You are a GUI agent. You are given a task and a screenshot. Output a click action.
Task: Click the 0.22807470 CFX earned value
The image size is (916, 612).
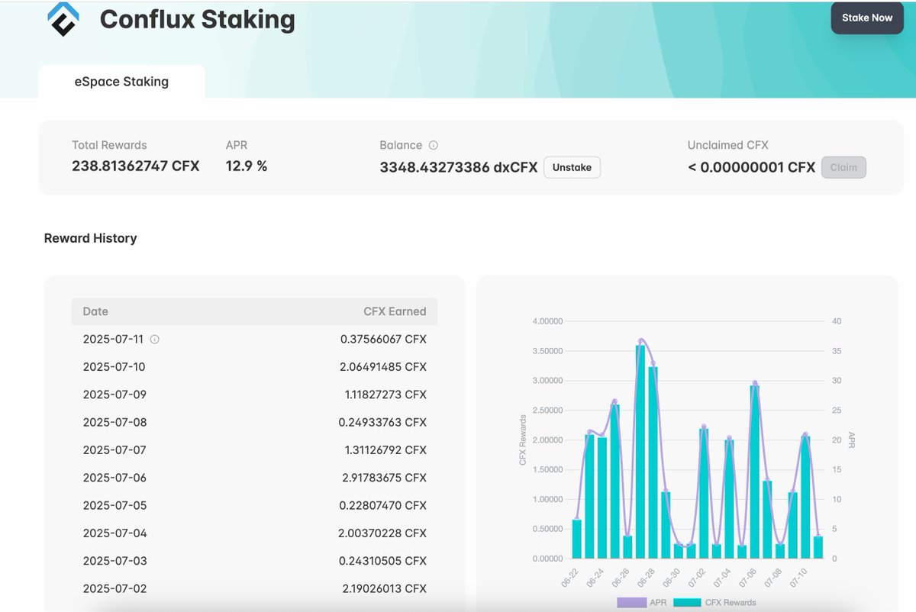pos(383,505)
